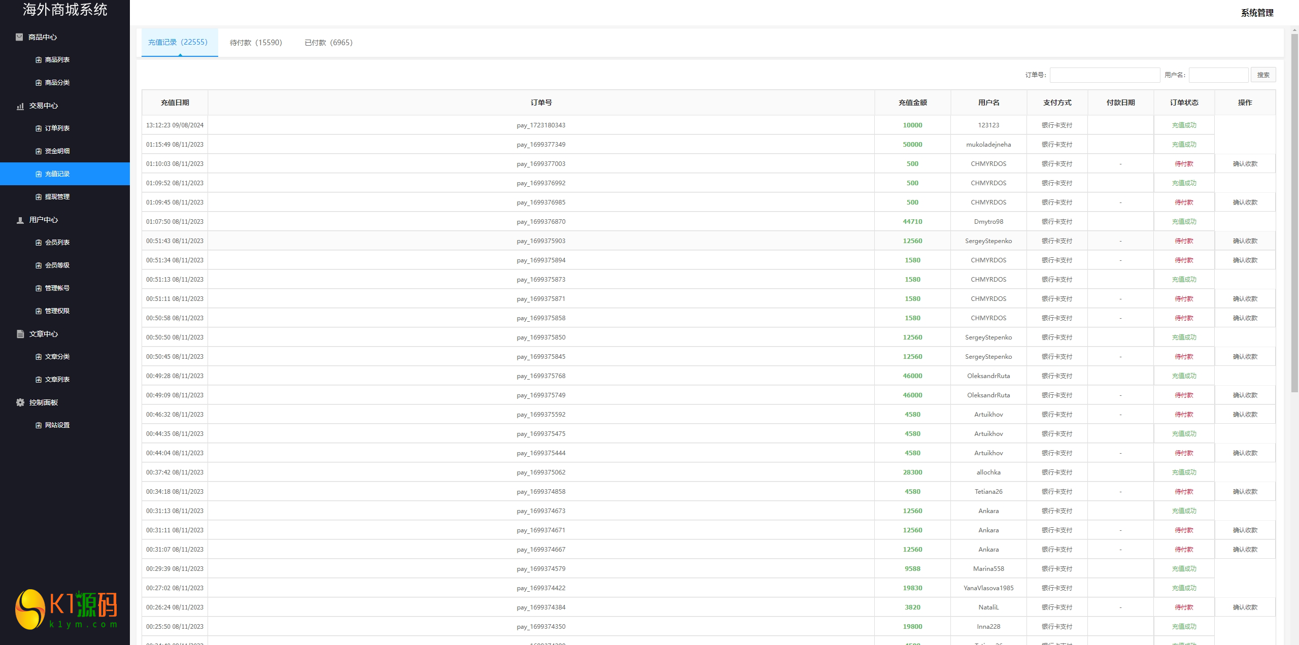Collapse the 文章中心 menu group
The width and height of the screenshot is (1299, 645).
(x=44, y=334)
